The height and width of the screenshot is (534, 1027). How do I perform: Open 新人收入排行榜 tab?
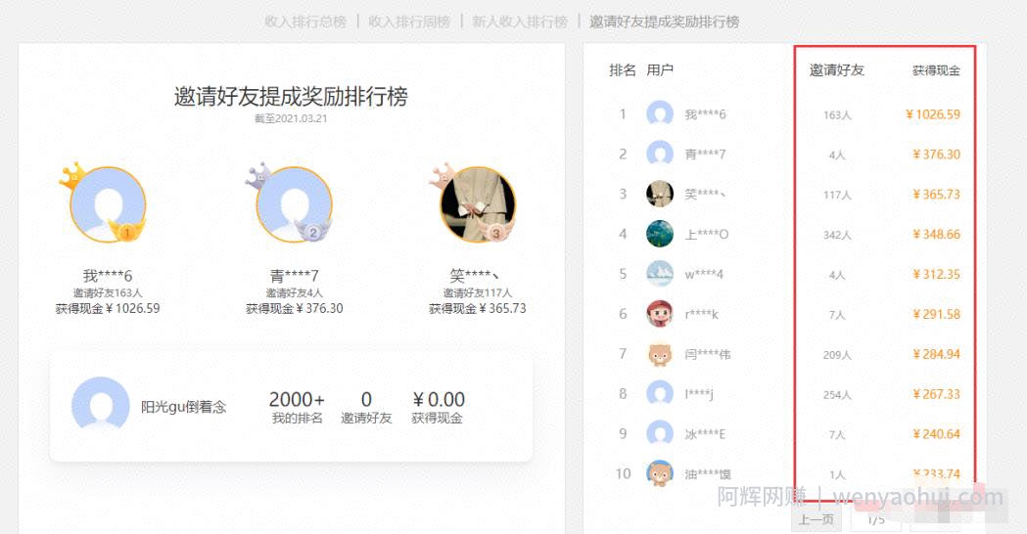point(520,22)
